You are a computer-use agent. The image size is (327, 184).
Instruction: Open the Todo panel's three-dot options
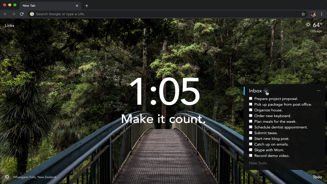[319, 90]
